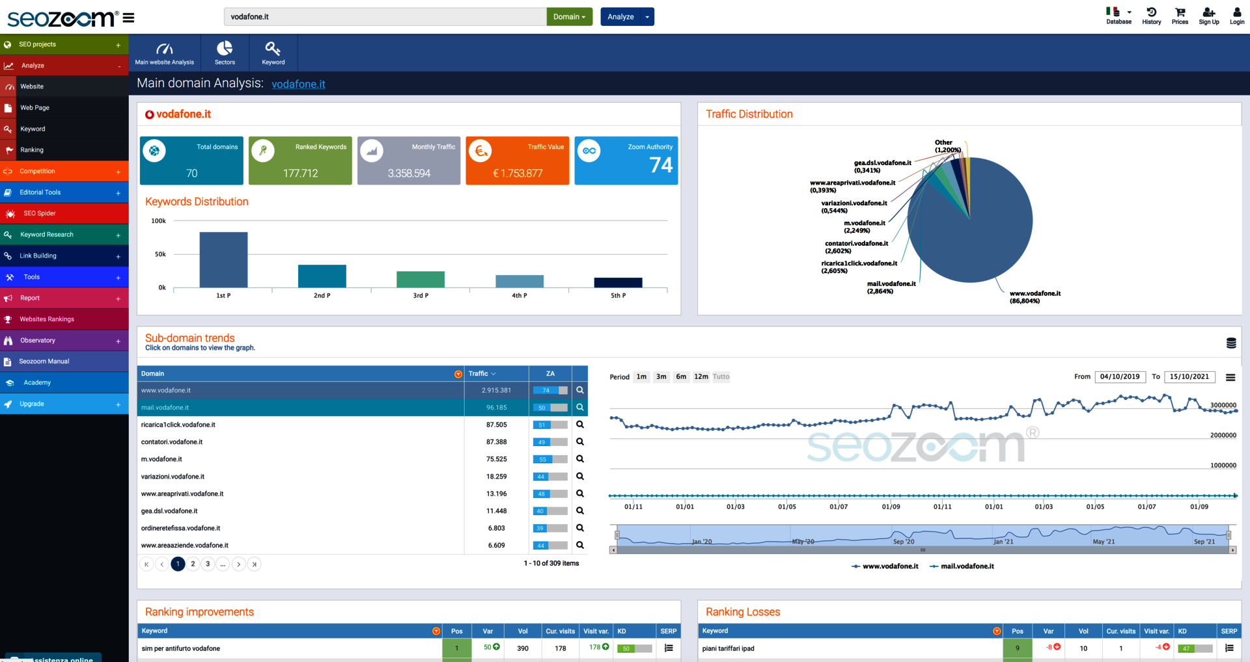
Task: Follow the vodafone.it link in page heading
Action: tap(298, 84)
